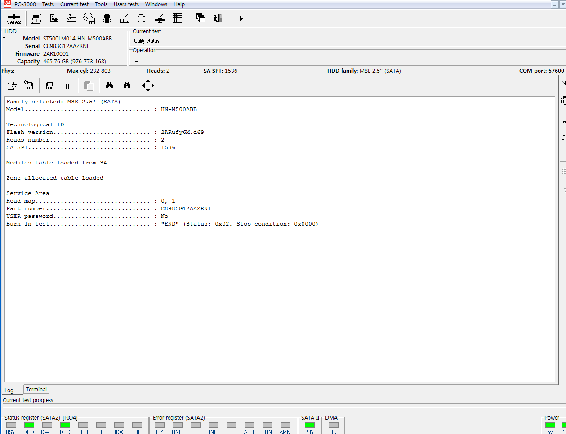Screen dimensions: 566x434
Task: Click the DMA RQ indicator
Action: pyautogui.click(x=333, y=425)
